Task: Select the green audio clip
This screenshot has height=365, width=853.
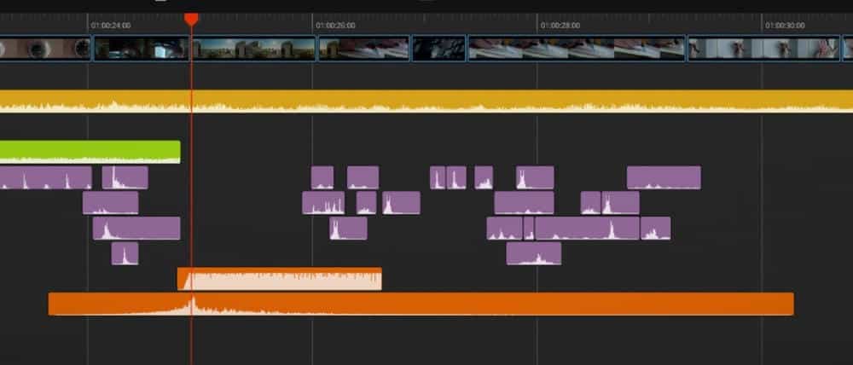Action: coord(90,152)
